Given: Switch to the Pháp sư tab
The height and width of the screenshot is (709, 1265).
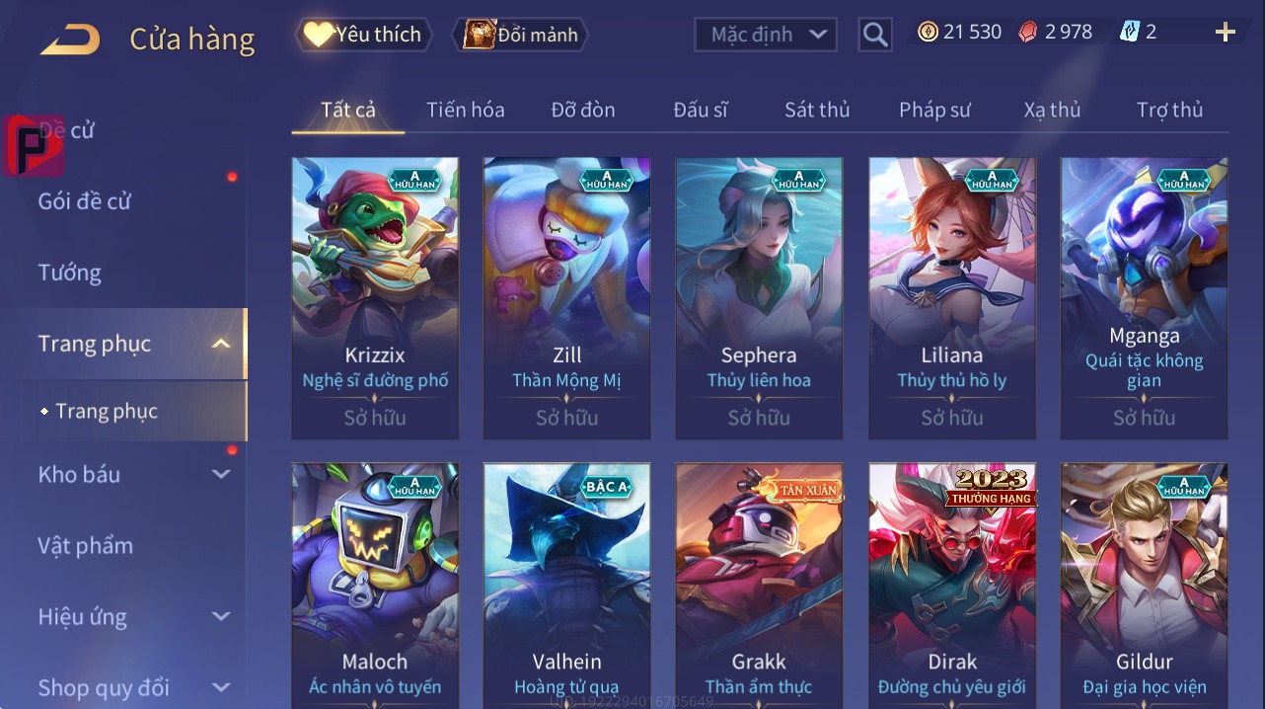Looking at the screenshot, I should (934, 110).
